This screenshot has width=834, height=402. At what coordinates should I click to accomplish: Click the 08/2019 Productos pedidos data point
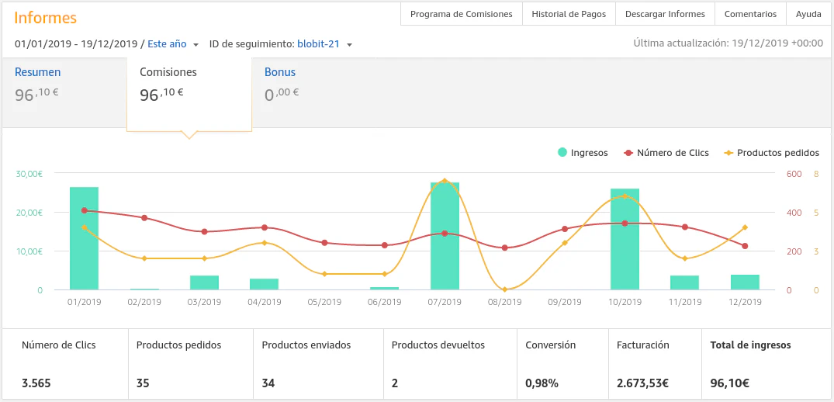pos(504,289)
